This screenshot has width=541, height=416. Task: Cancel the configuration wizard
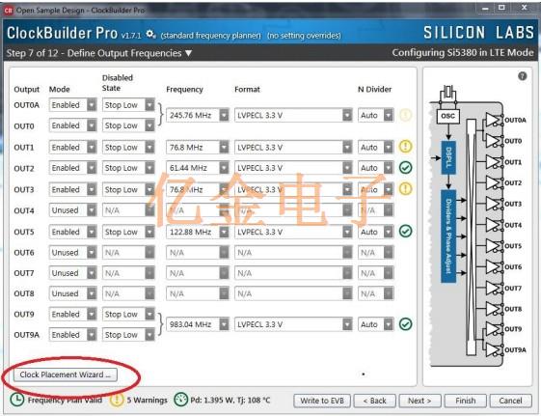(x=510, y=401)
